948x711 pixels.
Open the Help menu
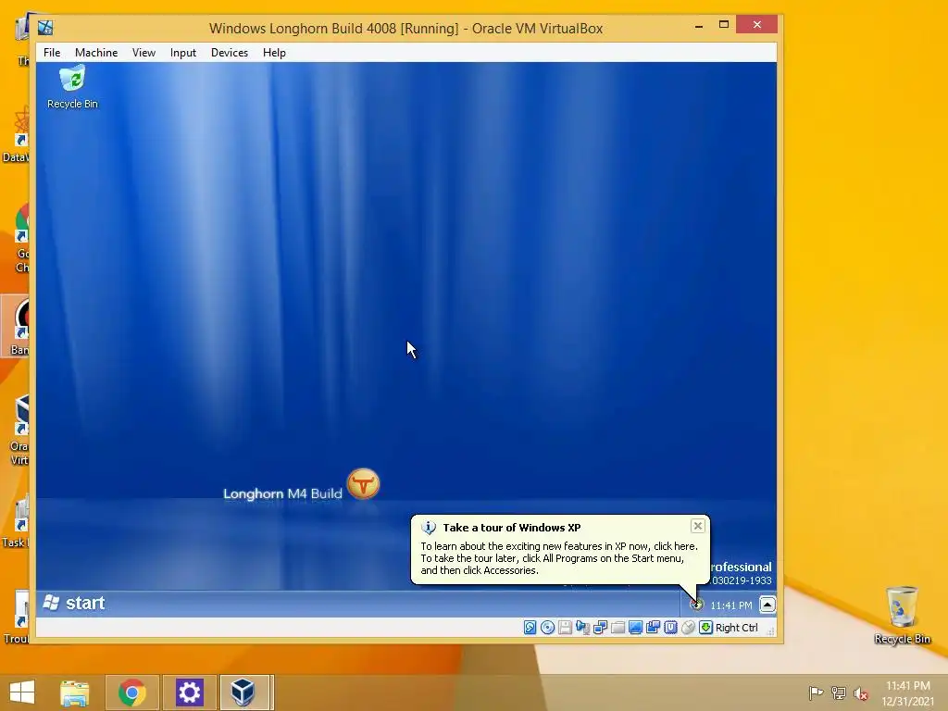[x=274, y=53]
